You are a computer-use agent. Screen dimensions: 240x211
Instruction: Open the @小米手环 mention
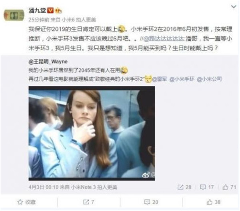point(182,79)
